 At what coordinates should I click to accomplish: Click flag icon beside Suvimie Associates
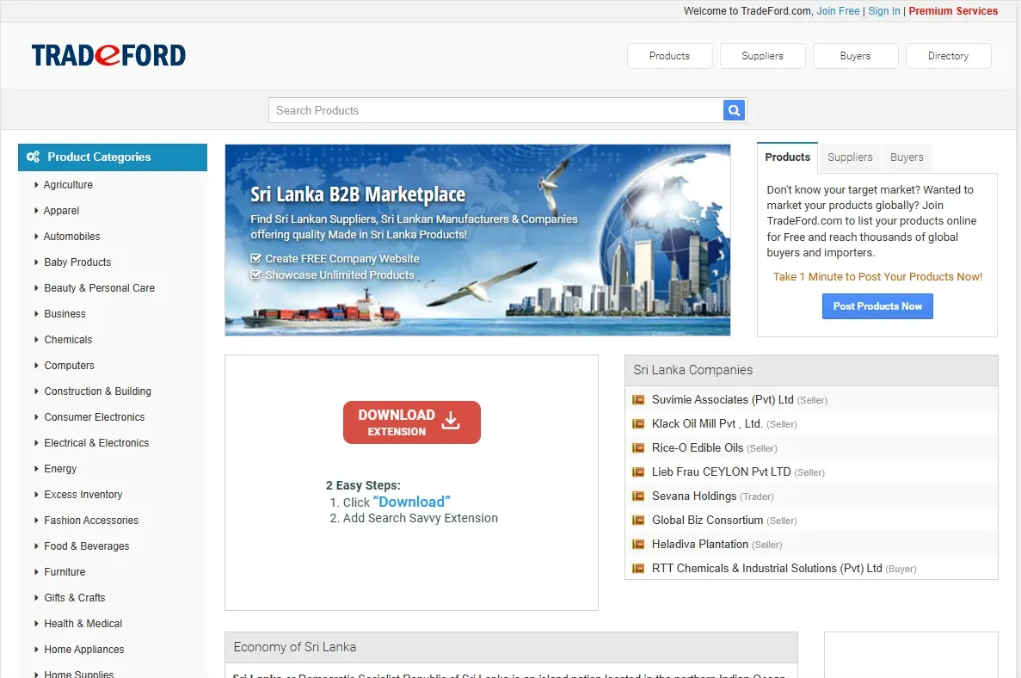pyautogui.click(x=638, y=400)
